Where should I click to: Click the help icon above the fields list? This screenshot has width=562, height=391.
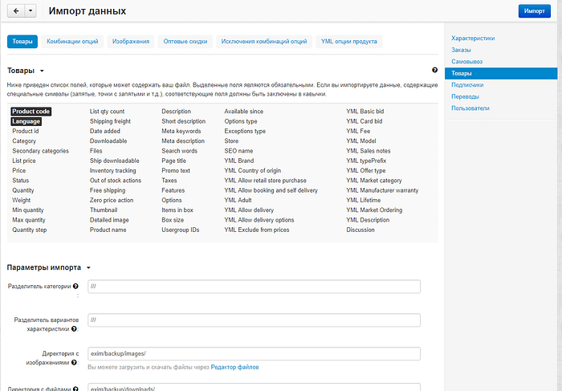tap(434, 71)
